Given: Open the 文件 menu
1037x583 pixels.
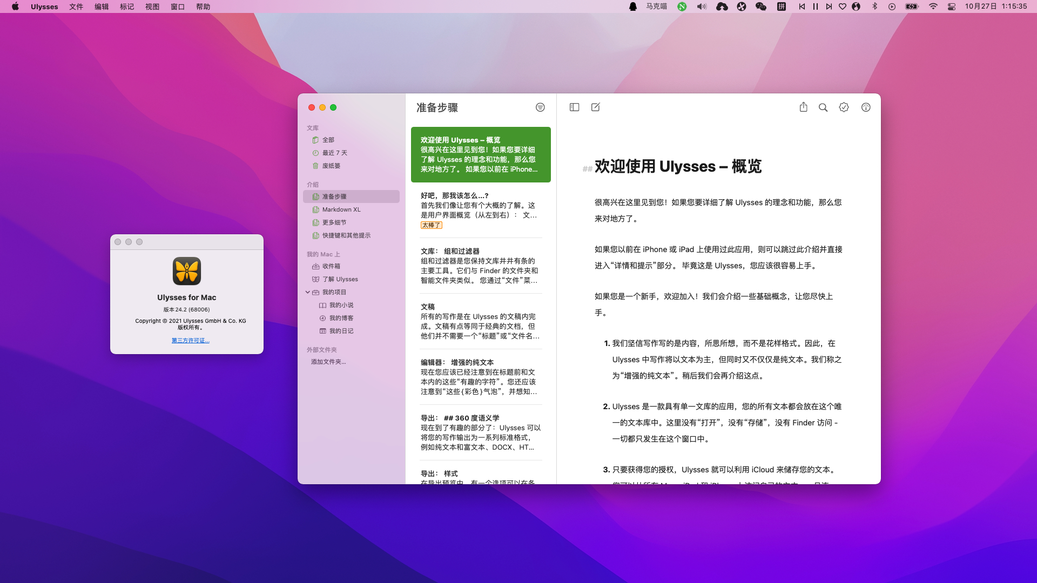Looking at the screenshot, I should 76,6.
